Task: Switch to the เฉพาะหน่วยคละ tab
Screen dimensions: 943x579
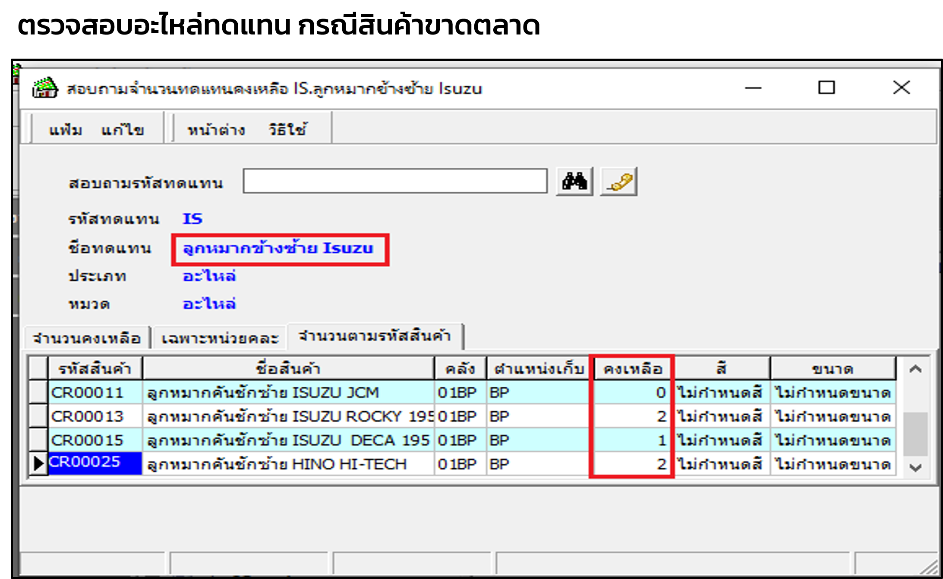Action: pos(221,338)
